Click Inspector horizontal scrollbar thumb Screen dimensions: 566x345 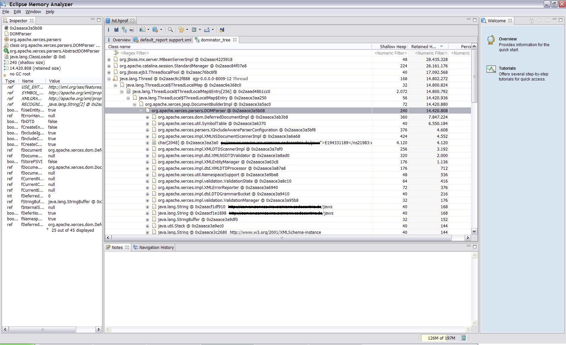(x=42, y=329)
